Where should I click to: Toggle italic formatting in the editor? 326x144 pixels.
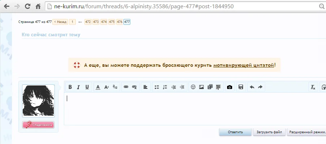(78, 87)
